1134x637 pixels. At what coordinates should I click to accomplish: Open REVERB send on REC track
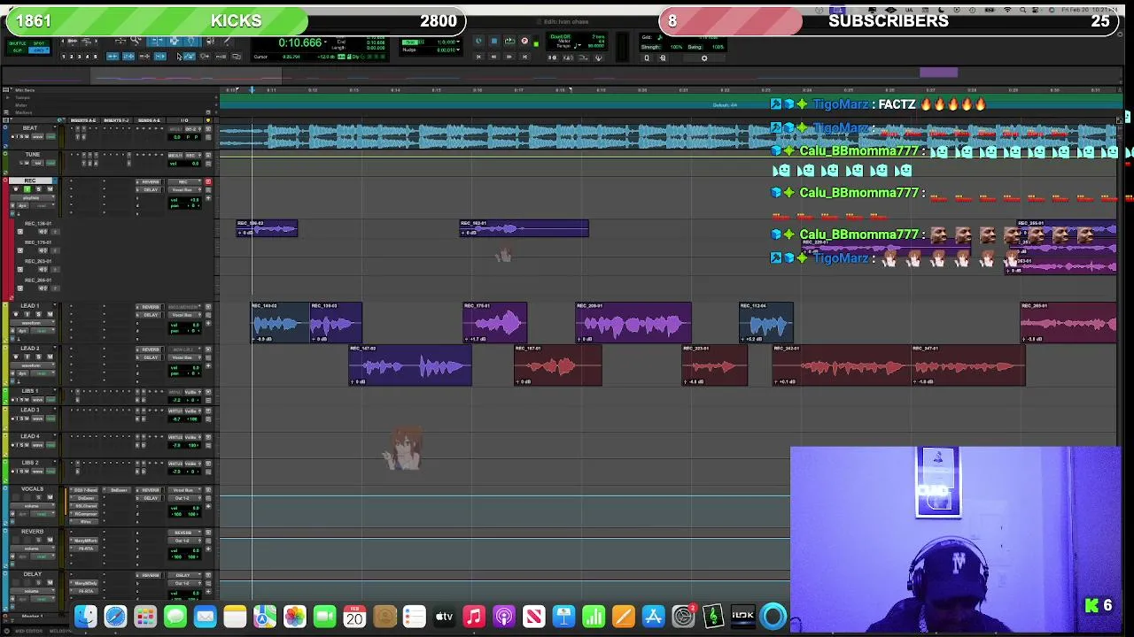149,181
